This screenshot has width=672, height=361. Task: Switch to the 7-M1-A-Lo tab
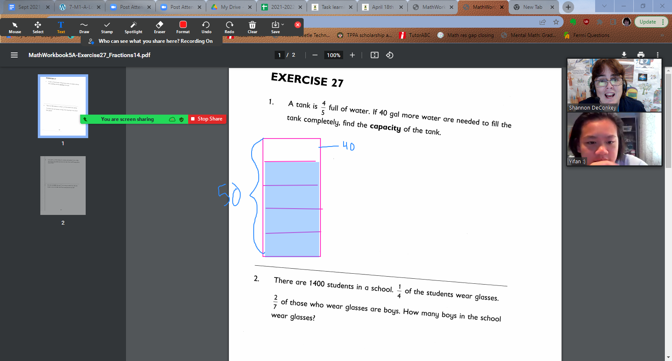[x=80, y=7]
